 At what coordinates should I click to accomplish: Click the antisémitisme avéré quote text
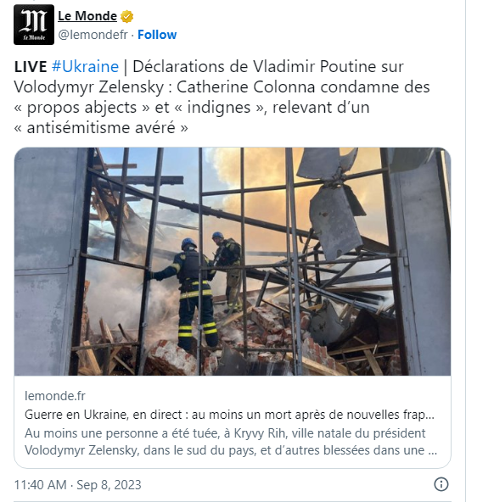[101, 127]
